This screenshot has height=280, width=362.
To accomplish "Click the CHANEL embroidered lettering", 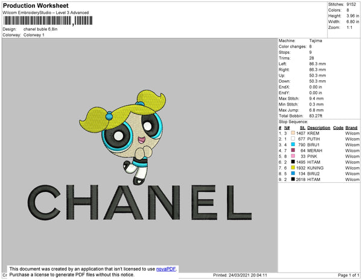I will click(x=140, y=202).
